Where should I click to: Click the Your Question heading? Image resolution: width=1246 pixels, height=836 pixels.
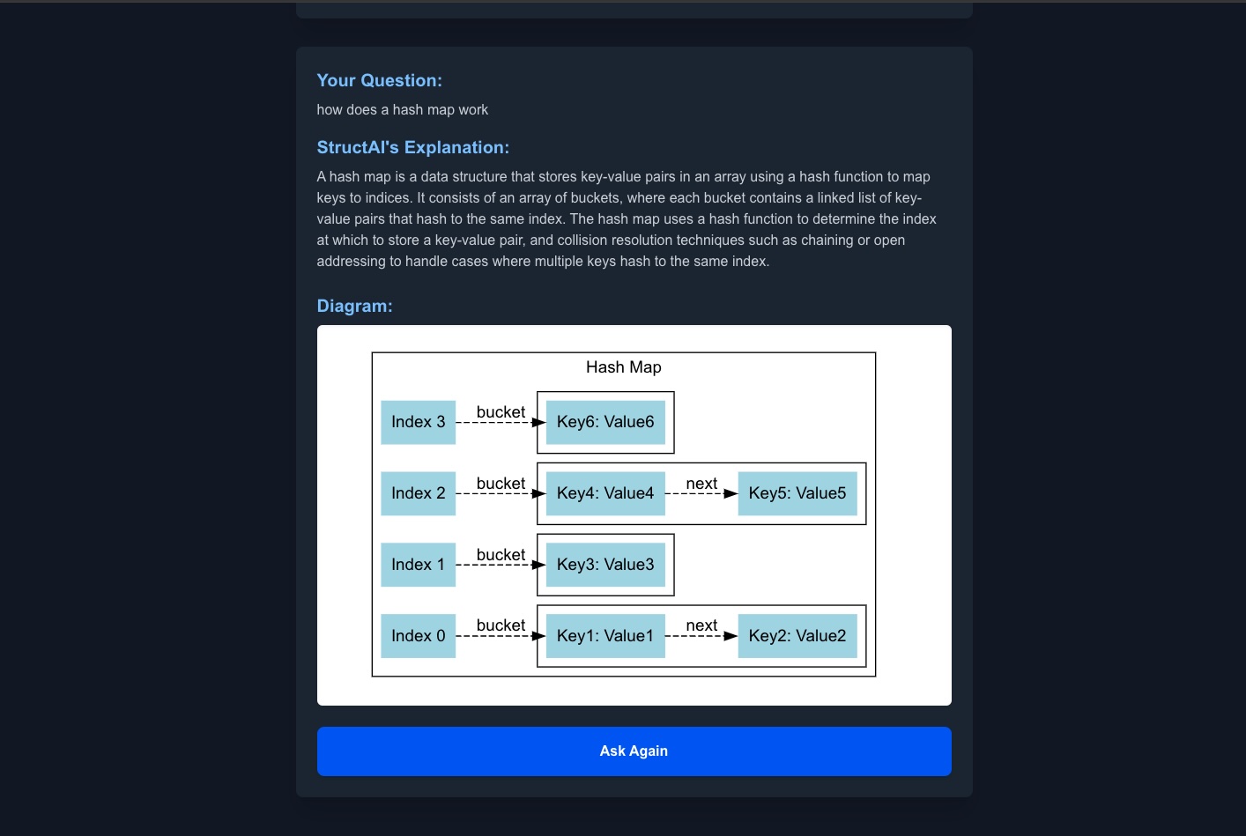coord(379,80)
